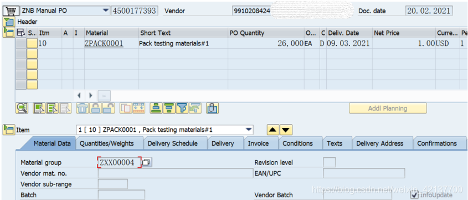Sort items in ascending order
Viewport: 468px width, 200px height.
tap(156, 108)
